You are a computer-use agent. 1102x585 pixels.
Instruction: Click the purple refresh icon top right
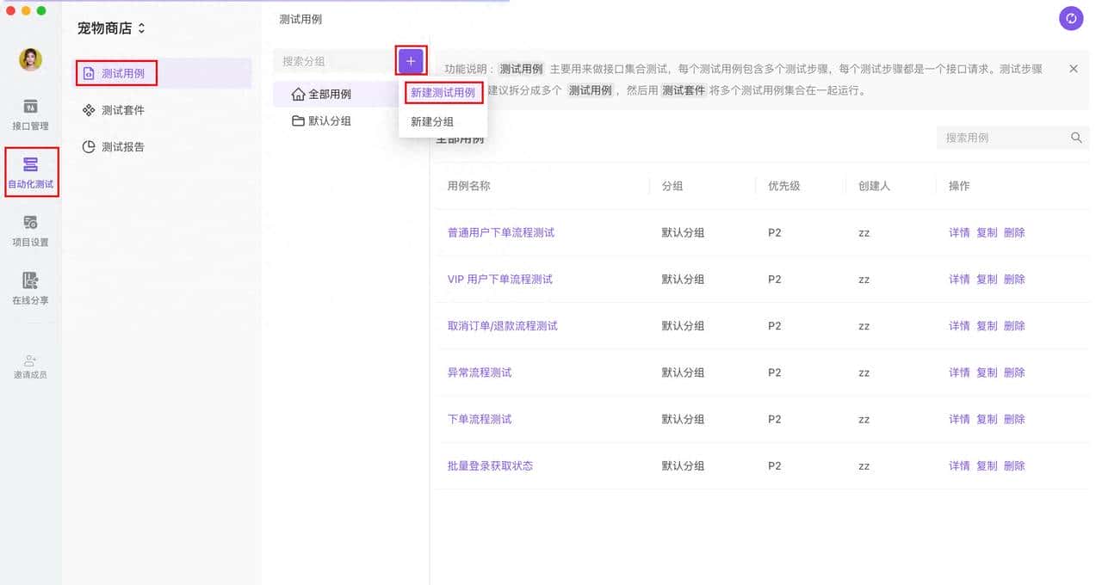tap(1070, 18)
